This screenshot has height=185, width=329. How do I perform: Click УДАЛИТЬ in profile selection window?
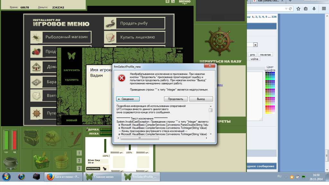tap(72, 80)
